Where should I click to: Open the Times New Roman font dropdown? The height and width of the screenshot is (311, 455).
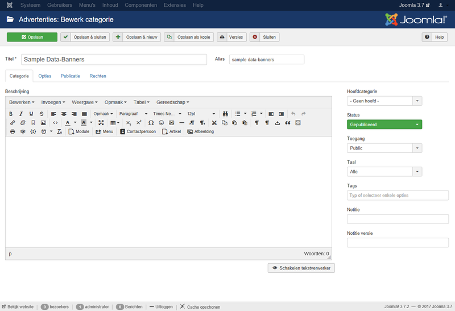tap(167, 114)
